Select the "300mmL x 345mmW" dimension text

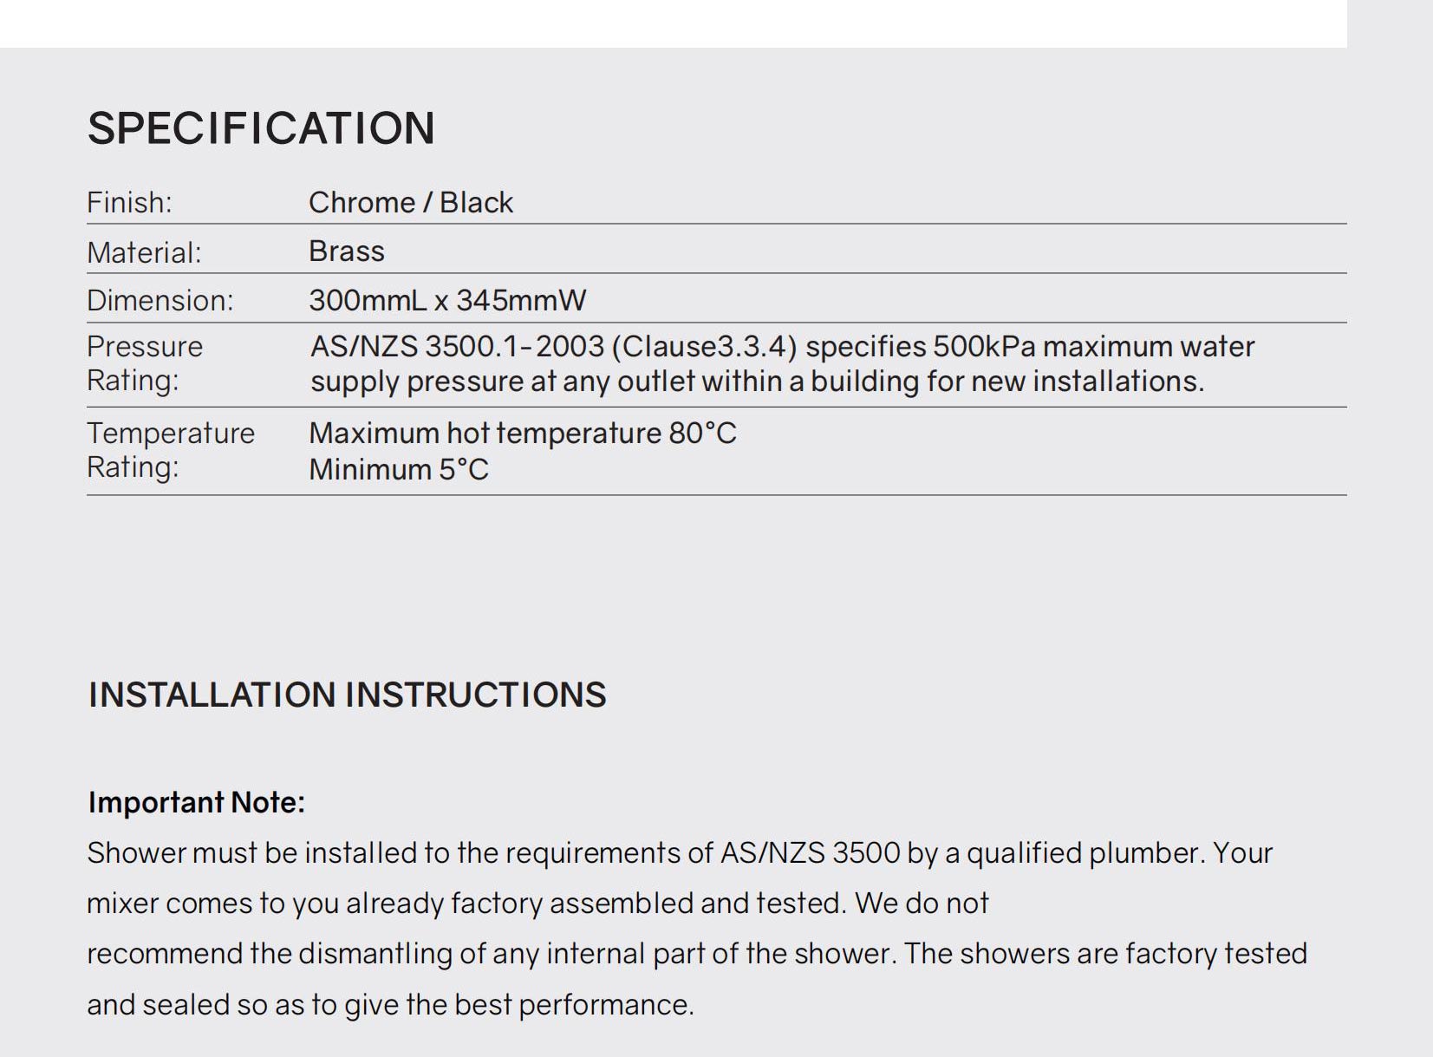447,301
